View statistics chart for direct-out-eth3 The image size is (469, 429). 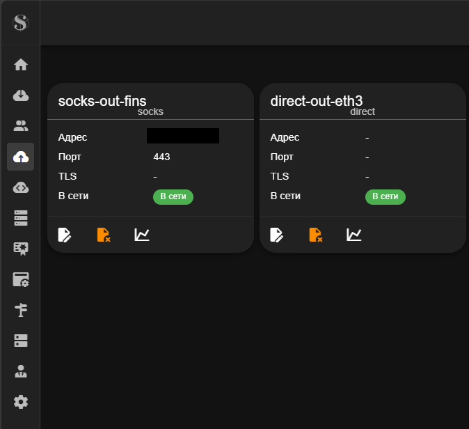tap(354, 235)
